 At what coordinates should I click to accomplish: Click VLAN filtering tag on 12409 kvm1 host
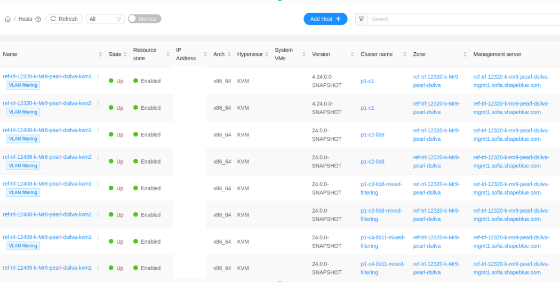click(x=23, y=246)
